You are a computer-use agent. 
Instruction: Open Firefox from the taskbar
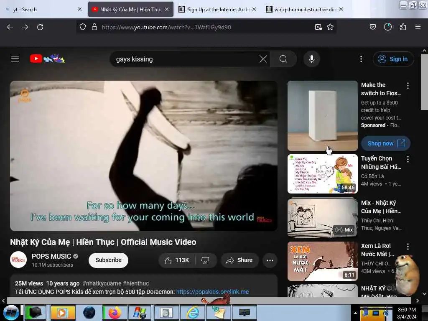(115, 313)
